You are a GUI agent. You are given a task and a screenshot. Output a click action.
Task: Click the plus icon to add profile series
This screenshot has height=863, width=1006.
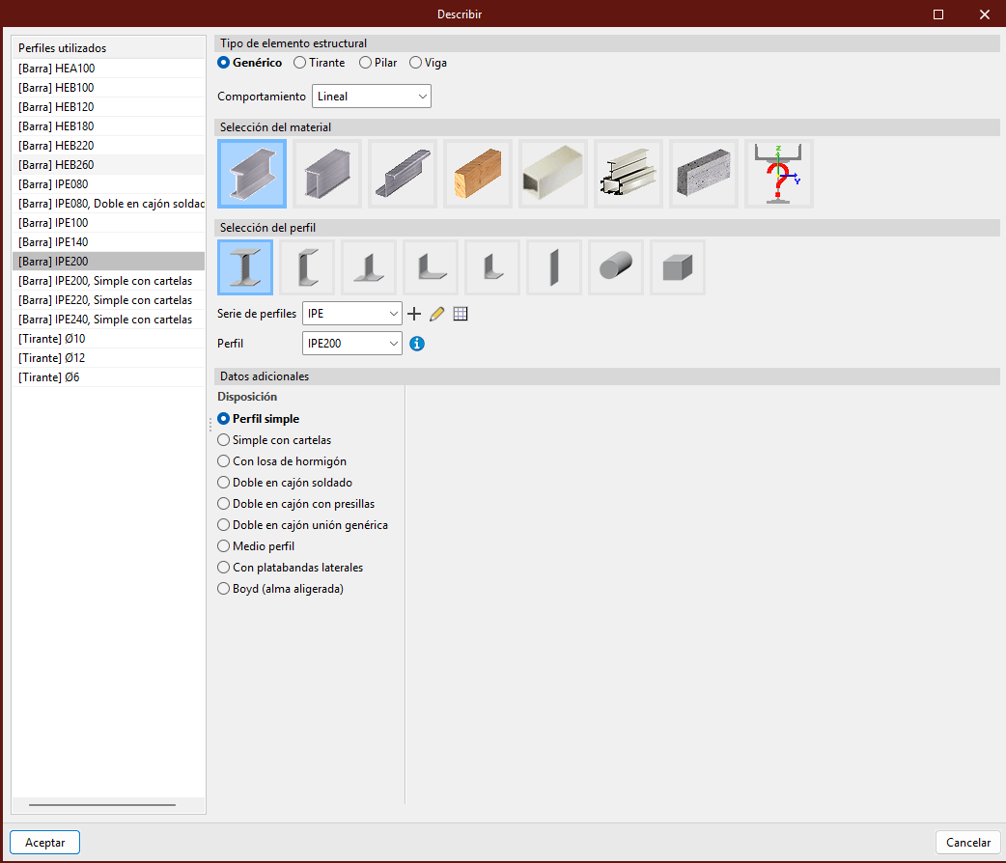[415, 314]
